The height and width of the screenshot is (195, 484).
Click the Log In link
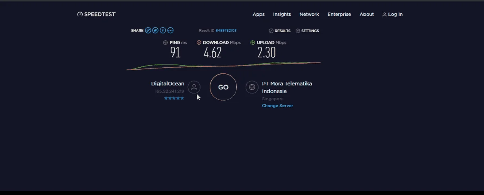click(x=392, y=14)
